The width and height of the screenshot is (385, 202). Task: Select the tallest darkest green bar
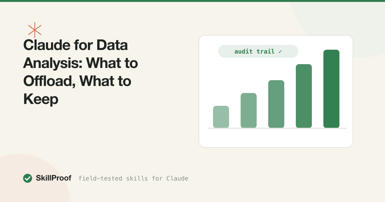[x=331, y=89]
